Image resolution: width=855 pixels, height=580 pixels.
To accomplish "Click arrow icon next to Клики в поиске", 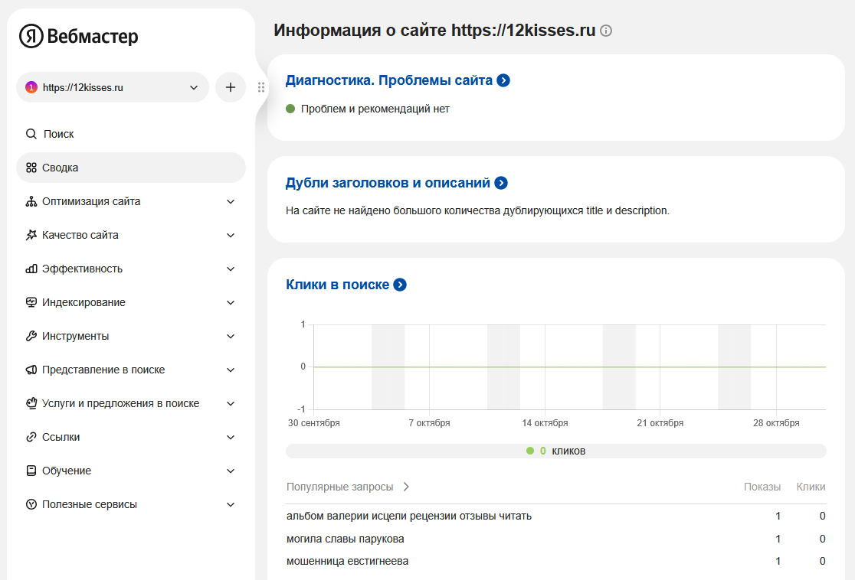I will tap(400, 285).
